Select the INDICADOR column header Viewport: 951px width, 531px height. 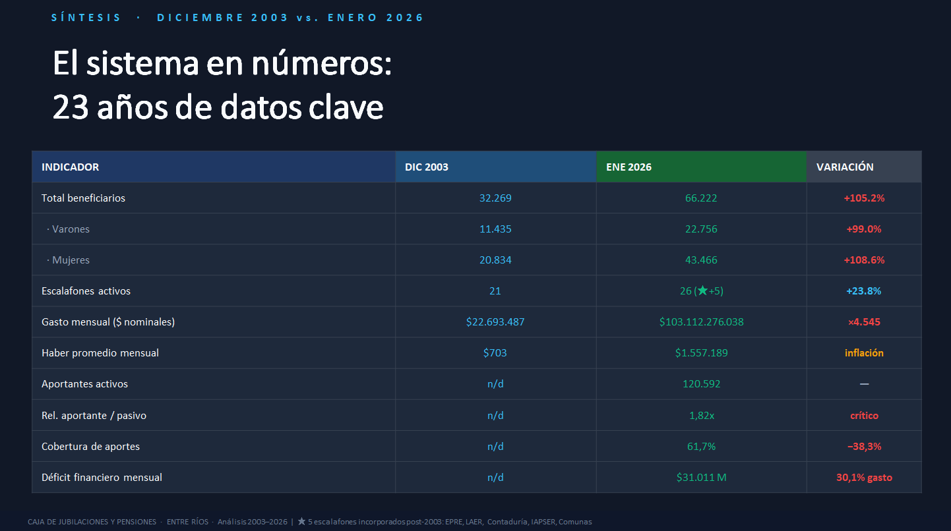pyautogui.click(x=71, y=167)
